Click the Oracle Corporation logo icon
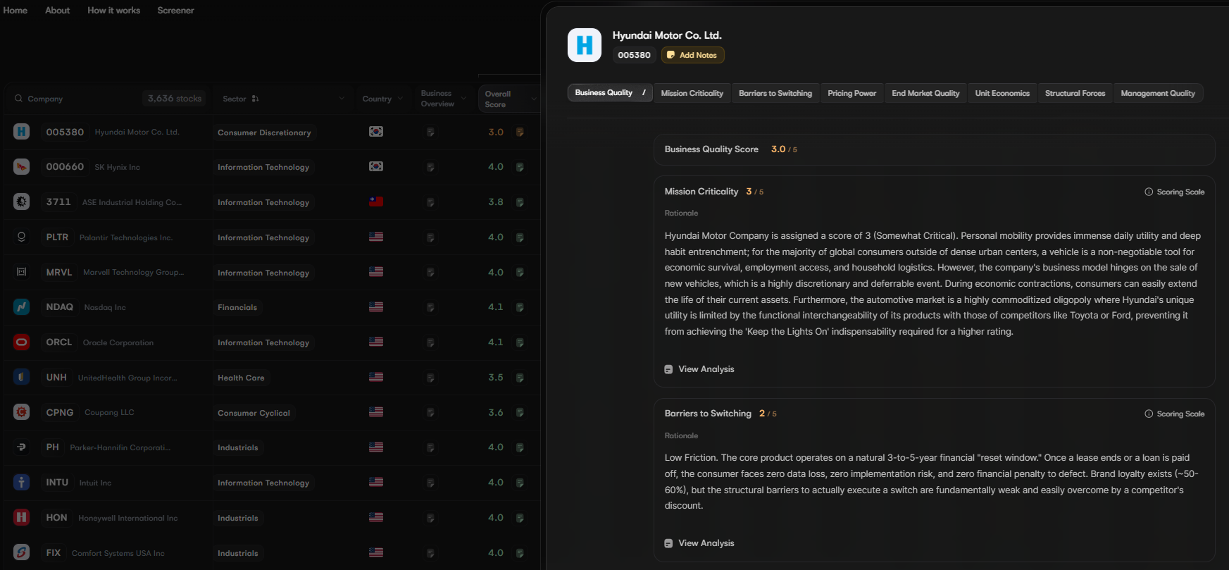 click(x=22, y=342)
